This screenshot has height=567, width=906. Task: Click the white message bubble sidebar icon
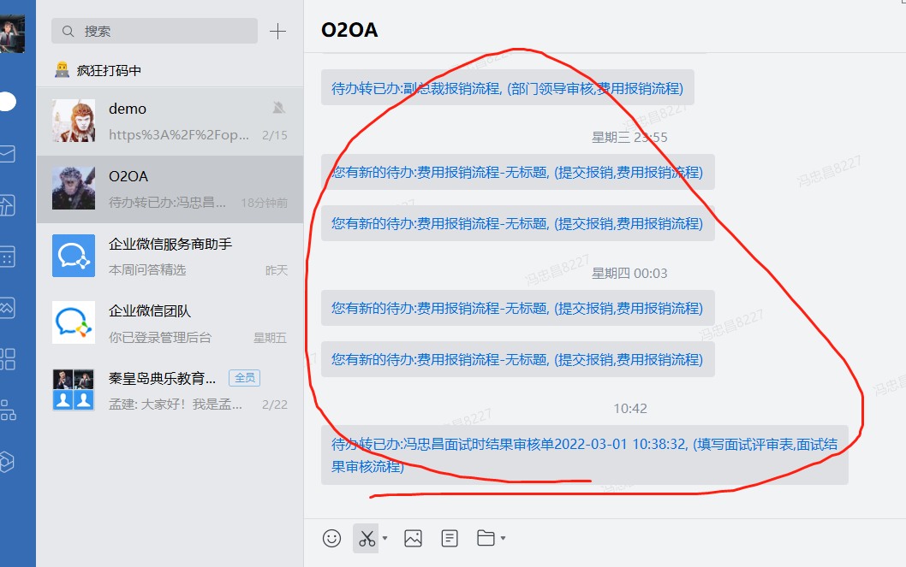click(x=8, y=102)
